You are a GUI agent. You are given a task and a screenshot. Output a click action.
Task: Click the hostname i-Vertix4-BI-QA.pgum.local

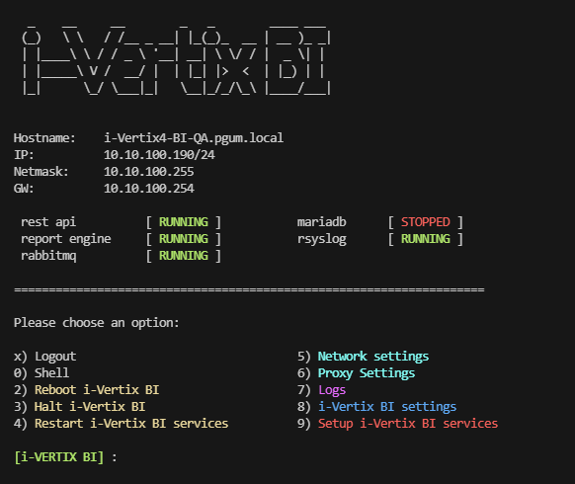point(194,138)
